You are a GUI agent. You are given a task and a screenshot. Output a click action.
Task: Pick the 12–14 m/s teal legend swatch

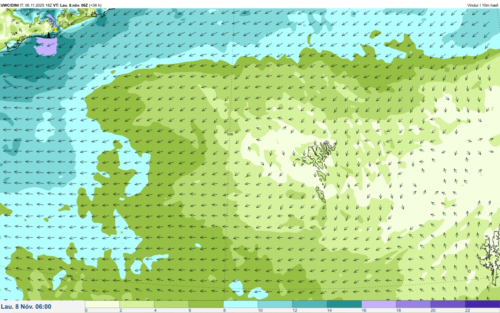[310, 304]
